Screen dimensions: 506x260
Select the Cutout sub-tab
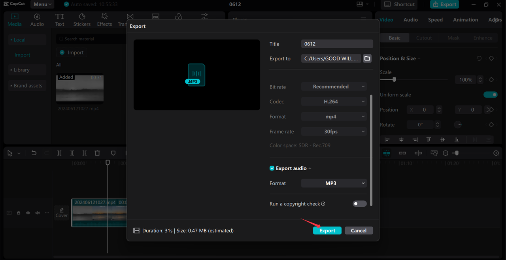point(424,38)
